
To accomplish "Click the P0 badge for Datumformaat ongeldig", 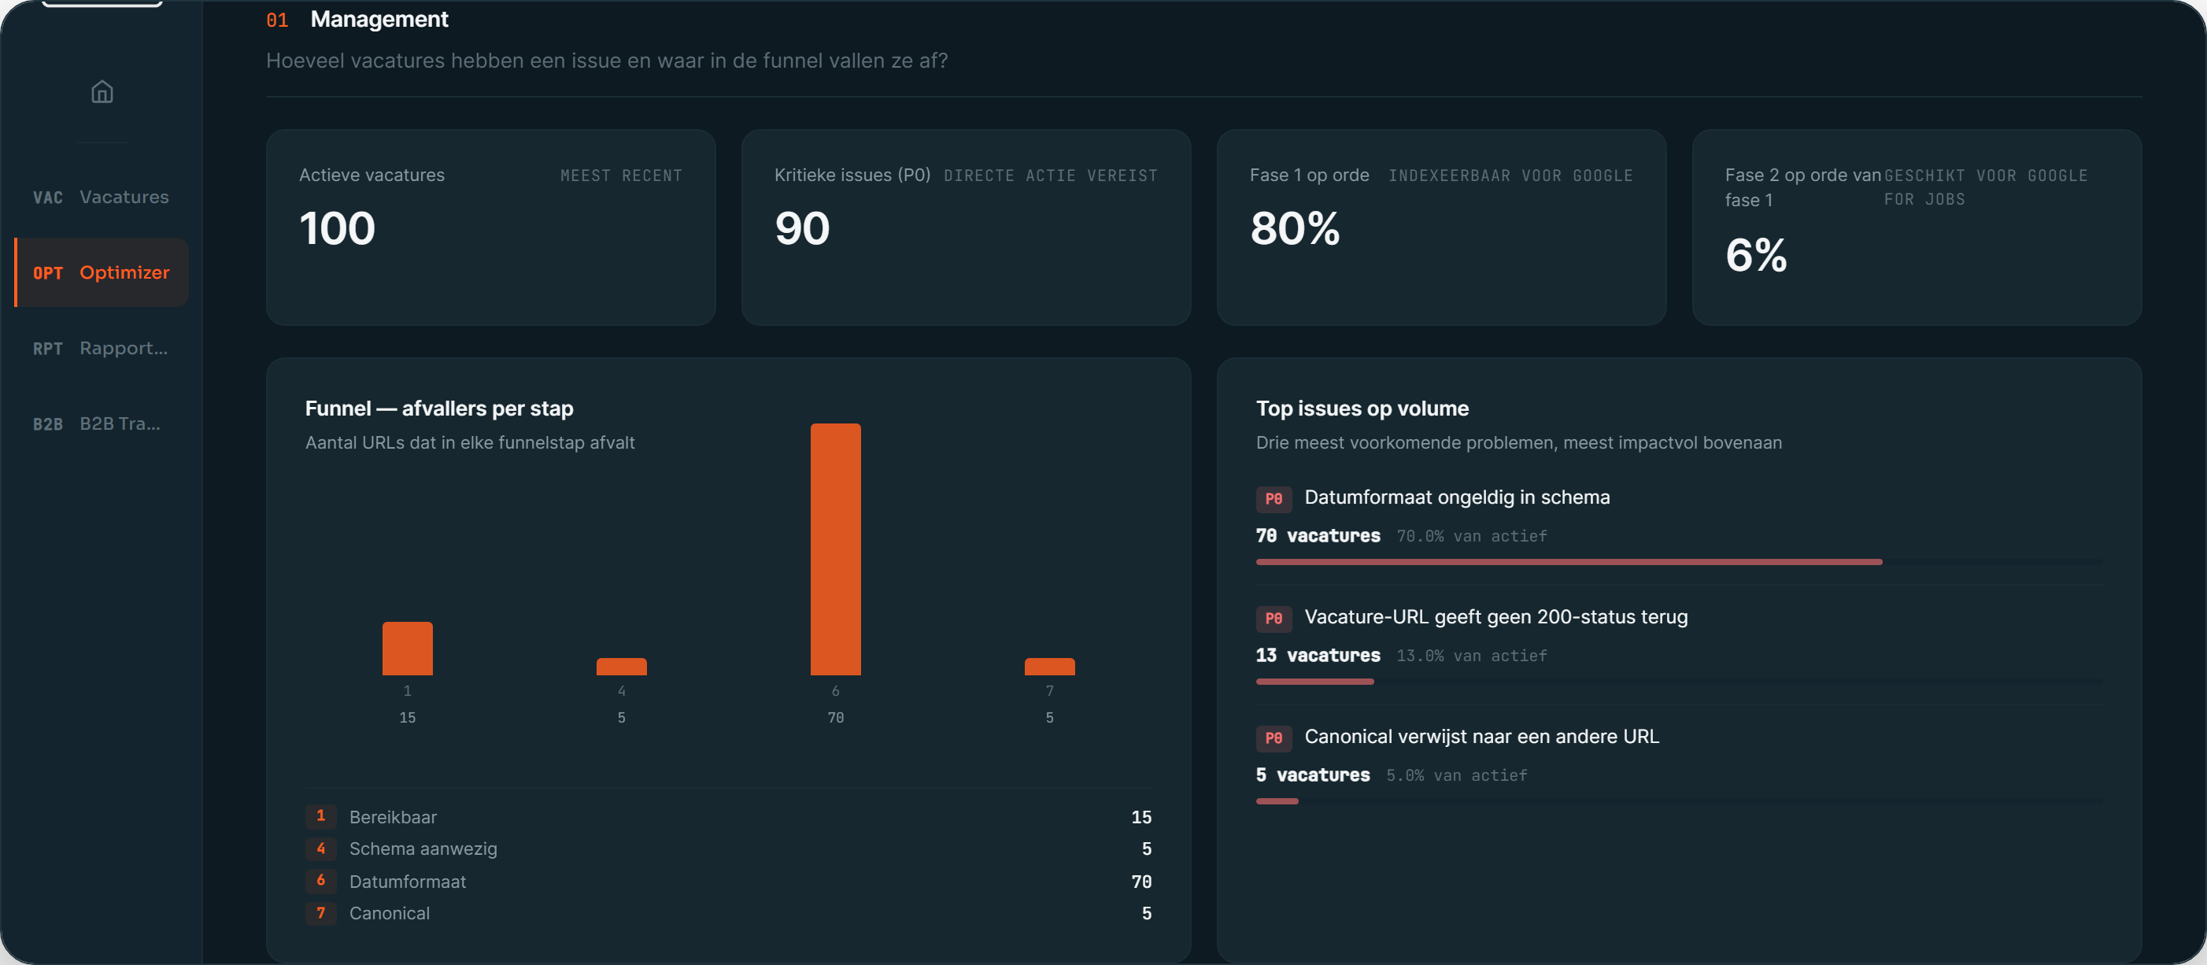I will coord(1274,499).
